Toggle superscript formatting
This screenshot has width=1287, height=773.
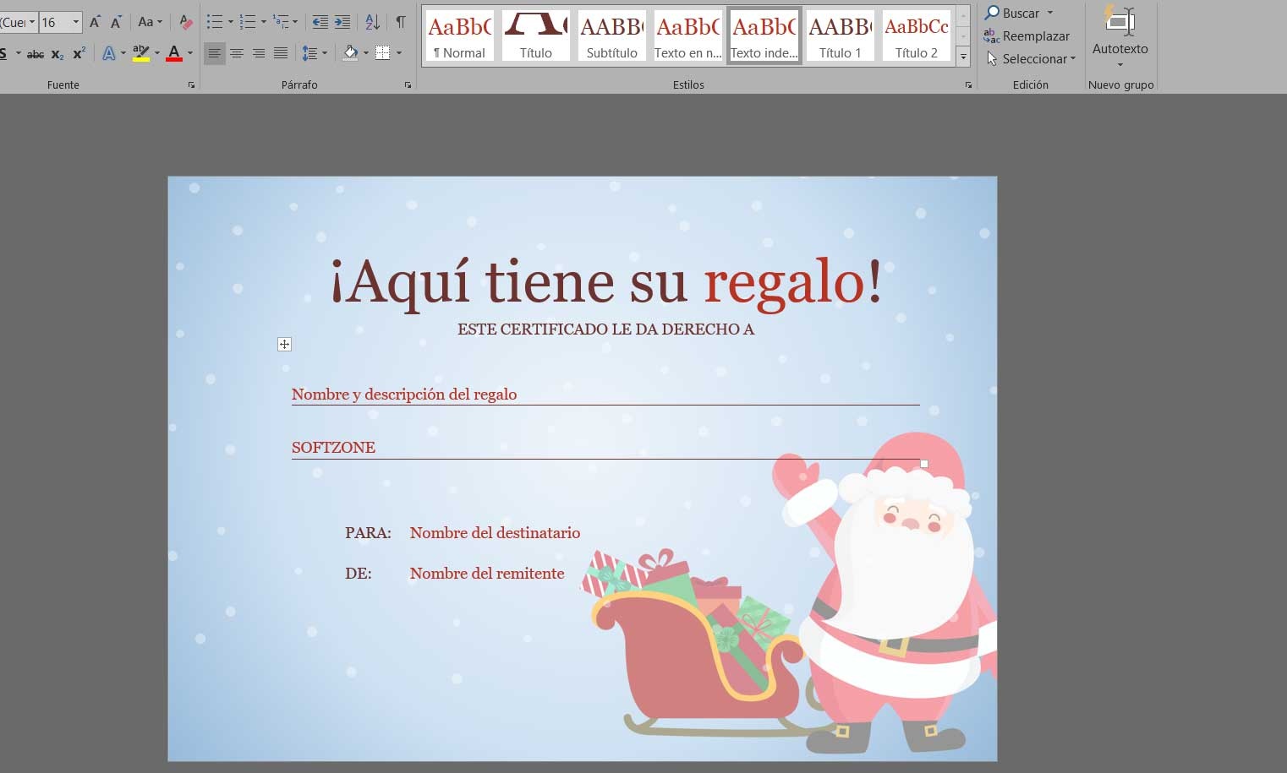pyautogui.click(x=79, y=54)
